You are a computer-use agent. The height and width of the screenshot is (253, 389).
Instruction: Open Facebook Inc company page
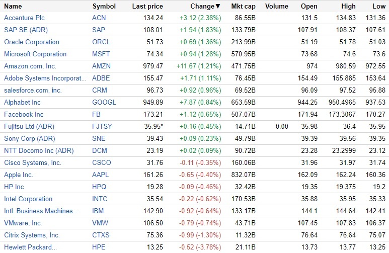pos(24,114)
